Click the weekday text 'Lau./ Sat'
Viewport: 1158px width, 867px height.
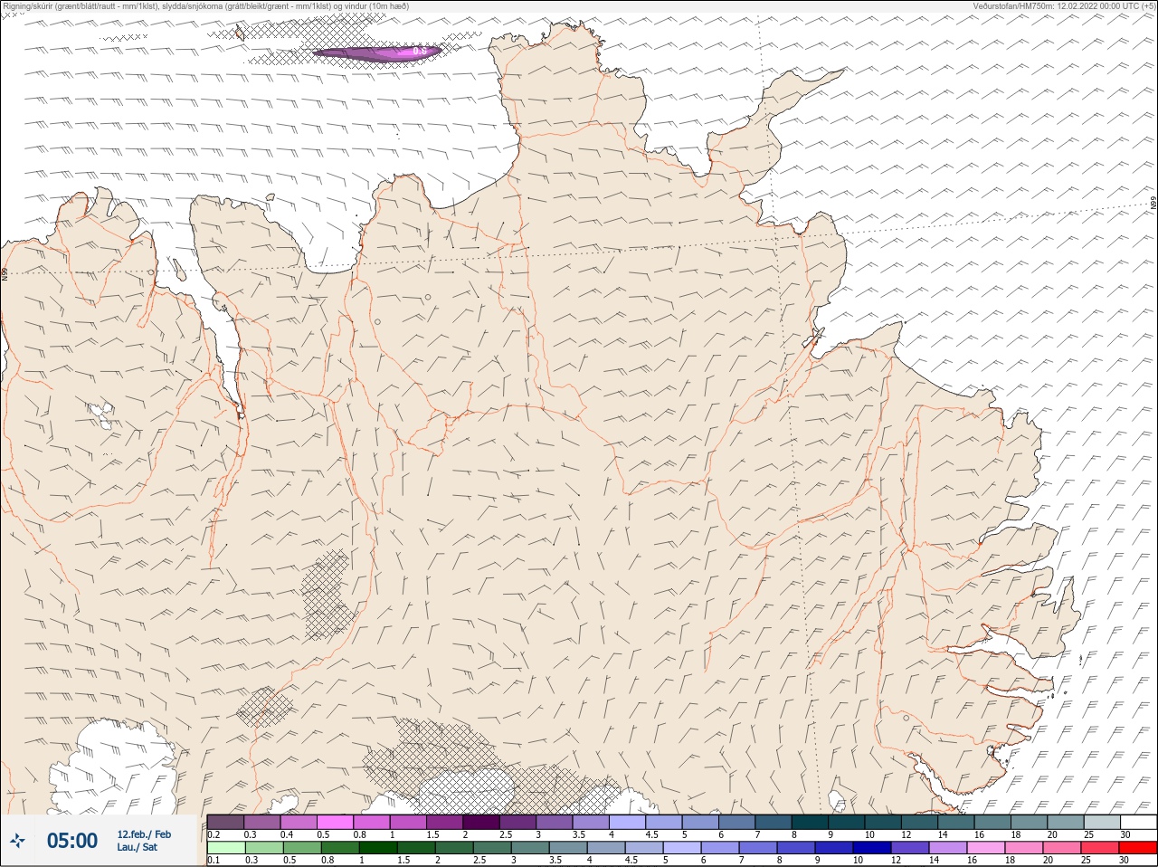137,847
